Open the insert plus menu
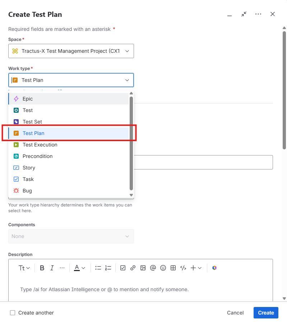This screenshot has width=287, height=326. tap(196, 268)
